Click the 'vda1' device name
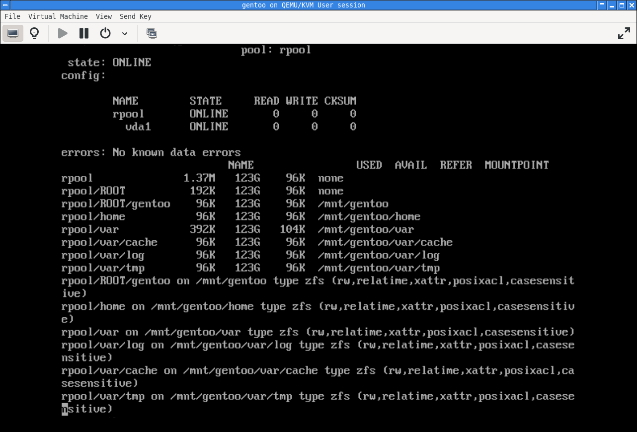This screenshot has width=637, height=432. [x=138, y=127]
